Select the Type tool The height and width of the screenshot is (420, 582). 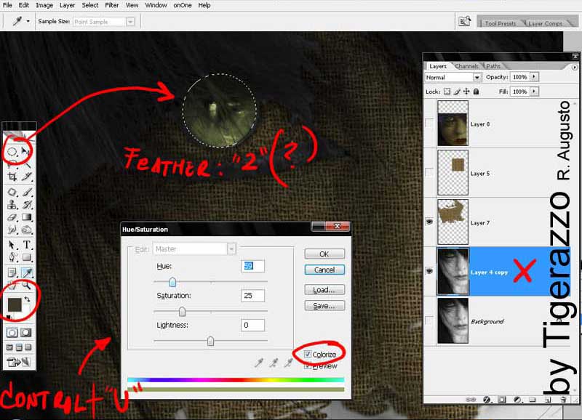tap(26, 245)
